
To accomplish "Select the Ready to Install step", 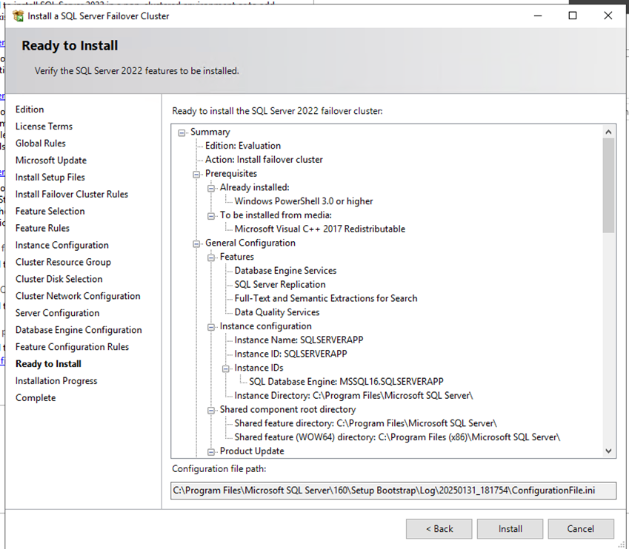I will click(49, 364).
